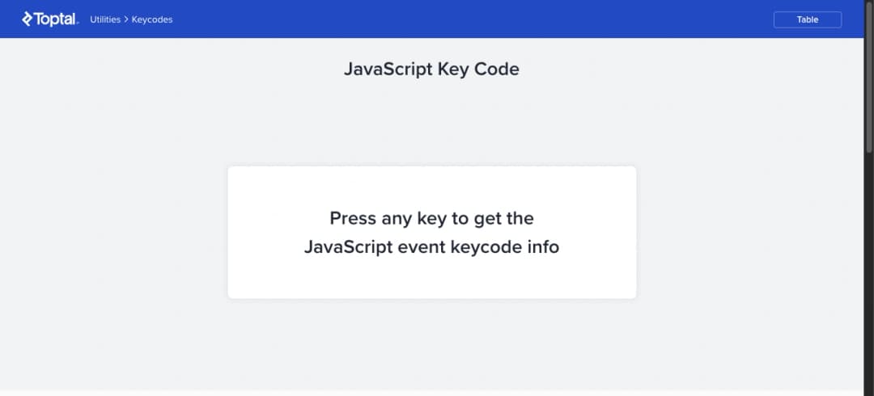Image resolution: width=874 pixels, height=396 pixels.
Task: Click the breadcrumb chevron separator
Action: [x=126, y=19]
